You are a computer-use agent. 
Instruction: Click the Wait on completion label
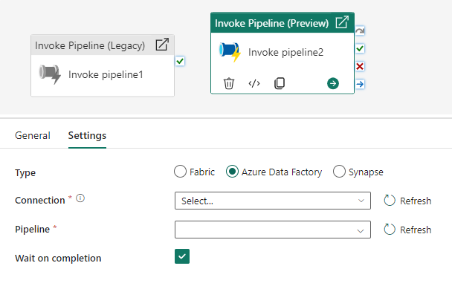click(x=58, y=258)
